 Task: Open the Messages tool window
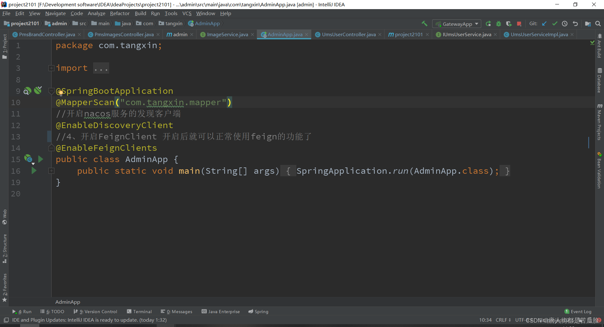(176, 312)
